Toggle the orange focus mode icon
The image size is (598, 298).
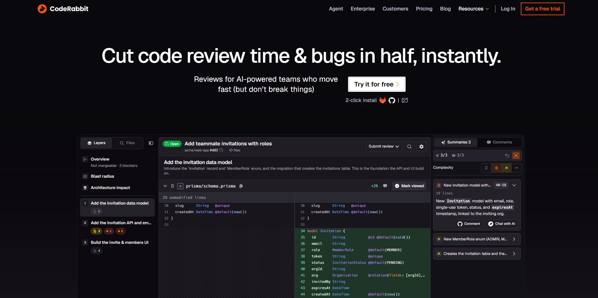coord(516,155)
